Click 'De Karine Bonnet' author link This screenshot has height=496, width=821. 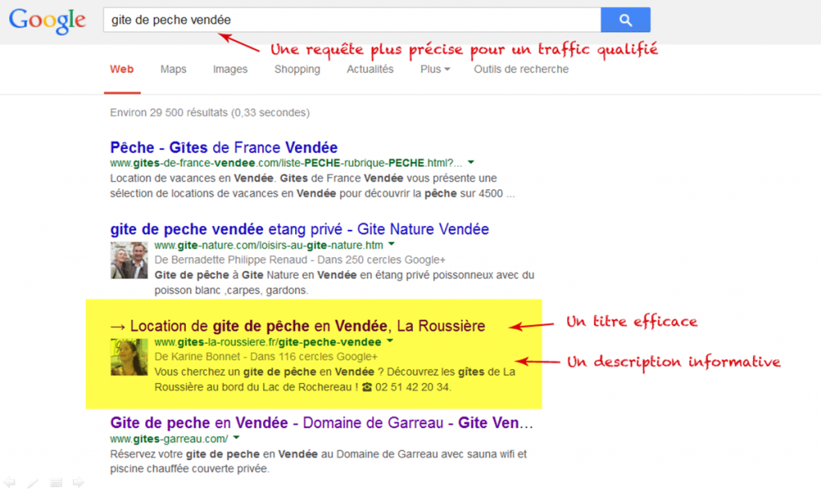[197, 357]
